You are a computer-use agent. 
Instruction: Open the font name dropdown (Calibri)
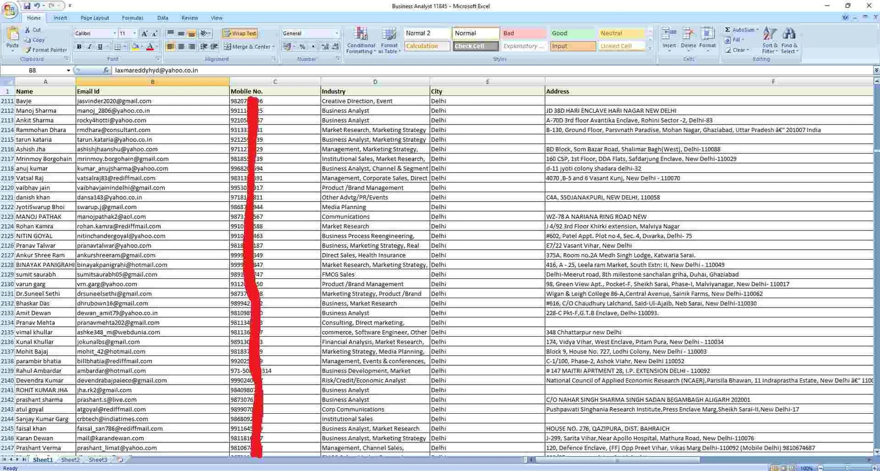(114, 34)
